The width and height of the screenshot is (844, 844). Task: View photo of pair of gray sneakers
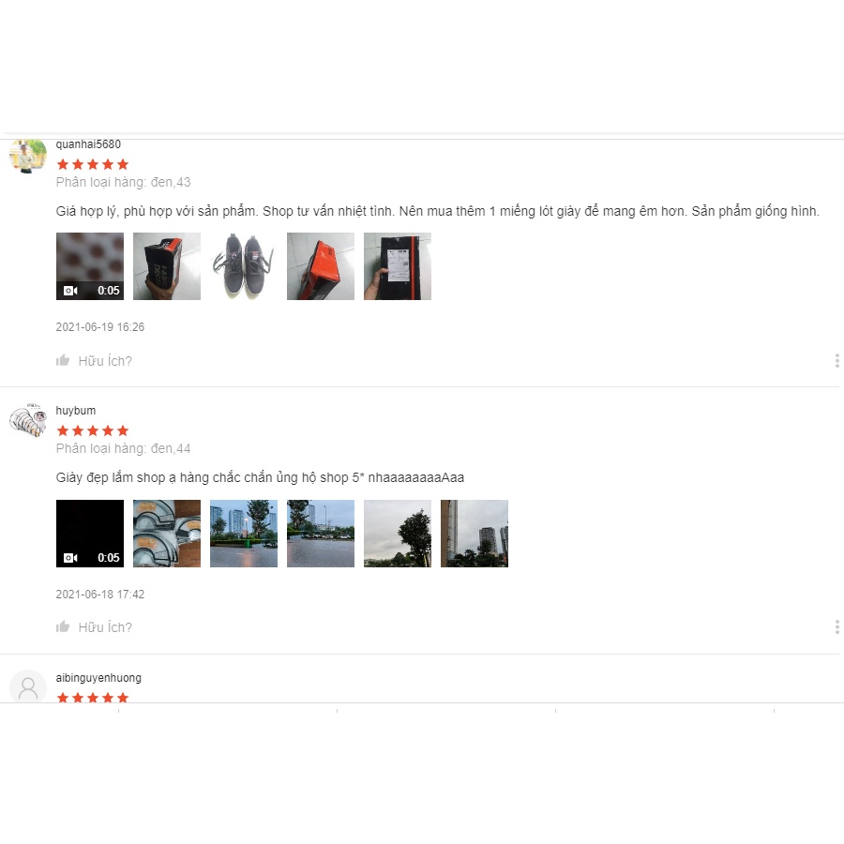click(x=244, y=266)
